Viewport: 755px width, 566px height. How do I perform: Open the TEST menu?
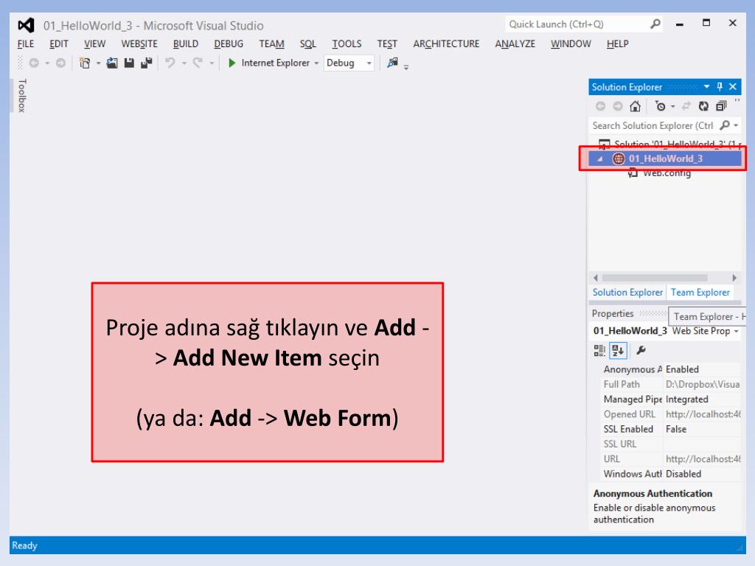(x=387, y=43)
